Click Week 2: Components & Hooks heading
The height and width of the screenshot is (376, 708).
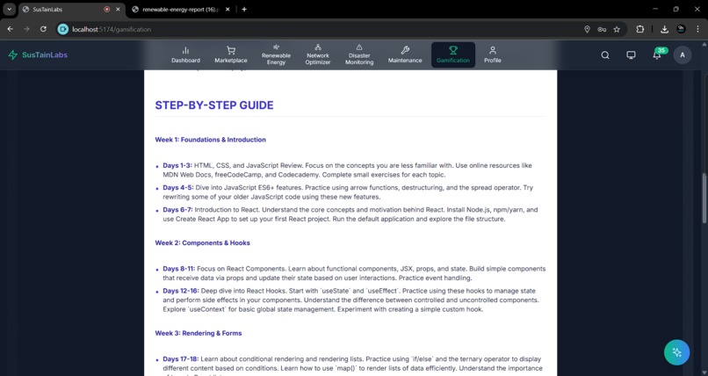202,242
